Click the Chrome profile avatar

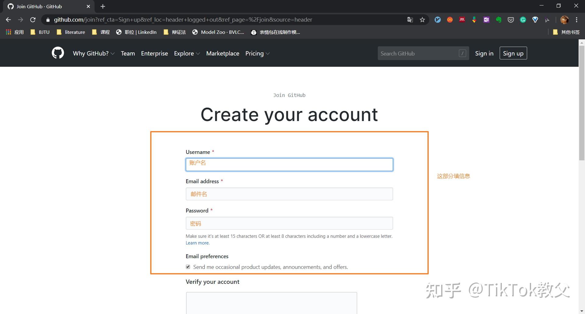click(x=565, y=20)
